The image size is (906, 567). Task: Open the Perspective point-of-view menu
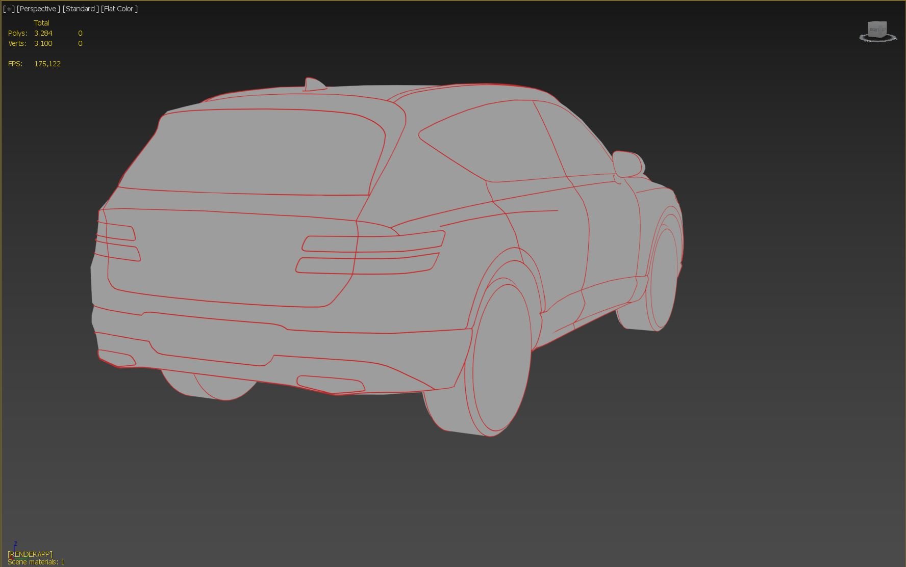point(38,9)
